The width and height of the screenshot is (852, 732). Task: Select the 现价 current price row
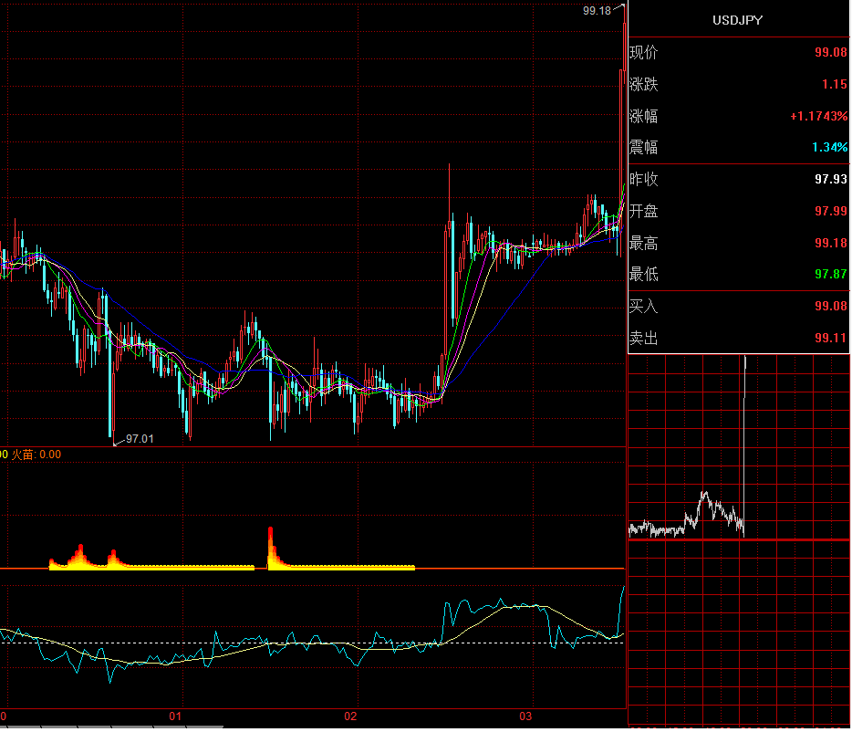tap(738, 53)
